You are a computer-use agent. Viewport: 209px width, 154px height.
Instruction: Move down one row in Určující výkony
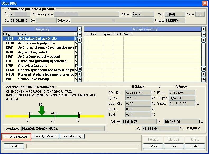click(203, 80)
